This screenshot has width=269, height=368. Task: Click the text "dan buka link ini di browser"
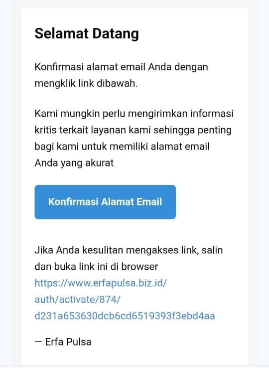pyautogui.click(x=96, y=267)
